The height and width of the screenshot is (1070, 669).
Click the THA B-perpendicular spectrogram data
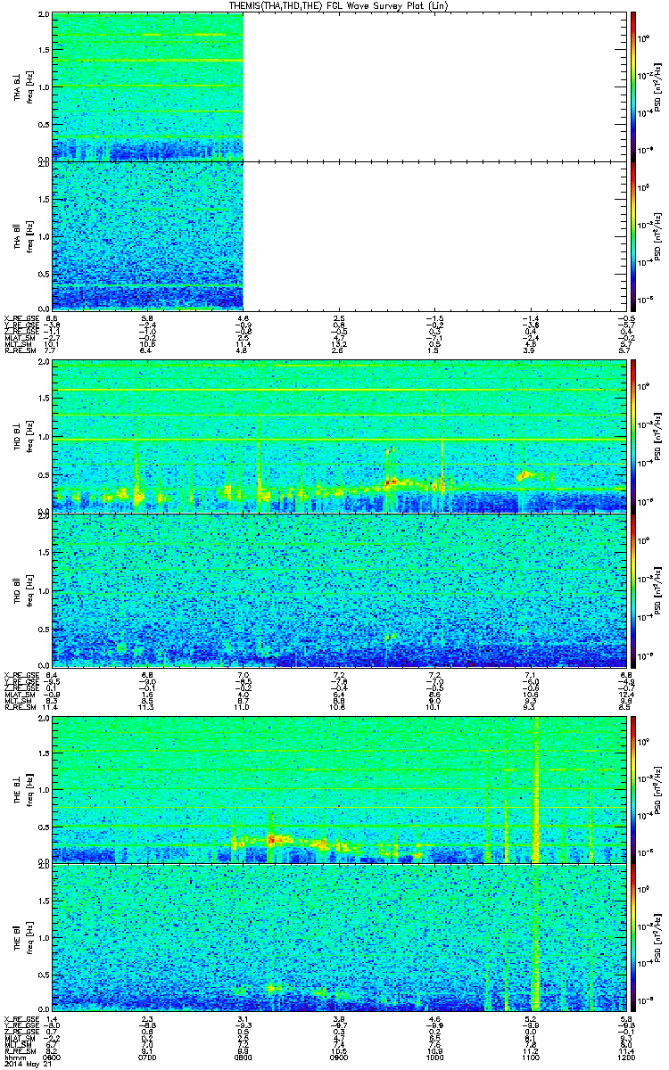pyautogui.click(x=147, y=86)
